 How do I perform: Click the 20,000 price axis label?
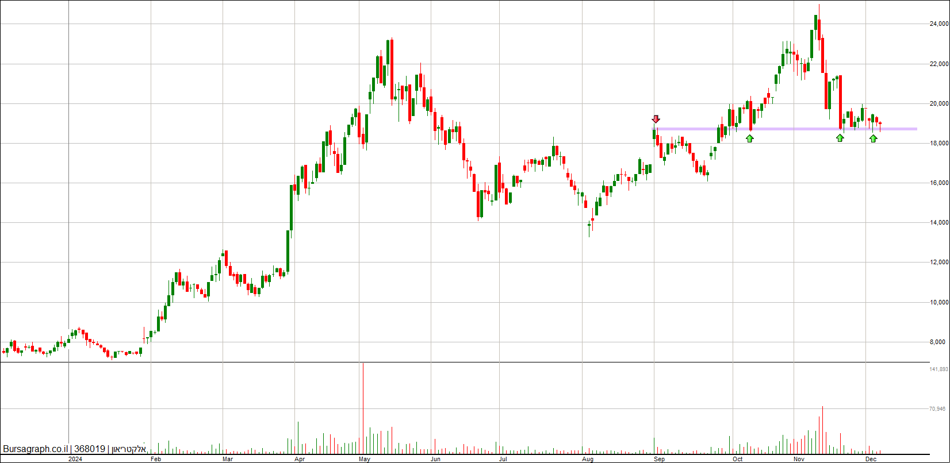(939, 104)
